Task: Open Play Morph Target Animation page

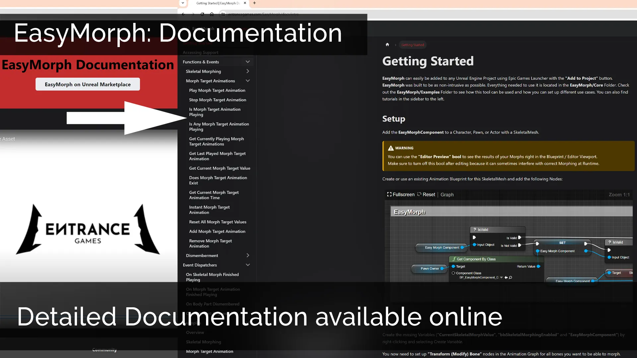Action: click(217, 90)
